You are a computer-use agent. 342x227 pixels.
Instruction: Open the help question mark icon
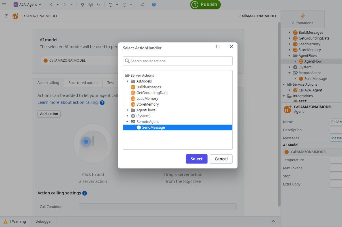154,5
